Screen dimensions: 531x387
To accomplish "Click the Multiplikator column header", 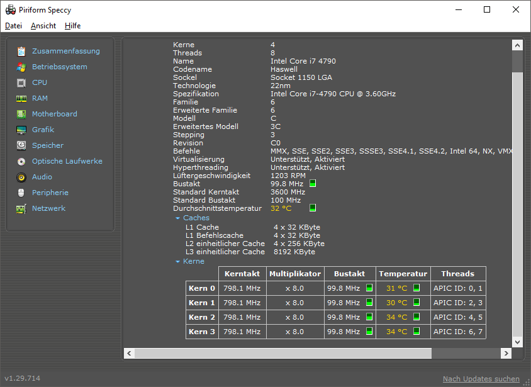I will click(x=295, y=274).
